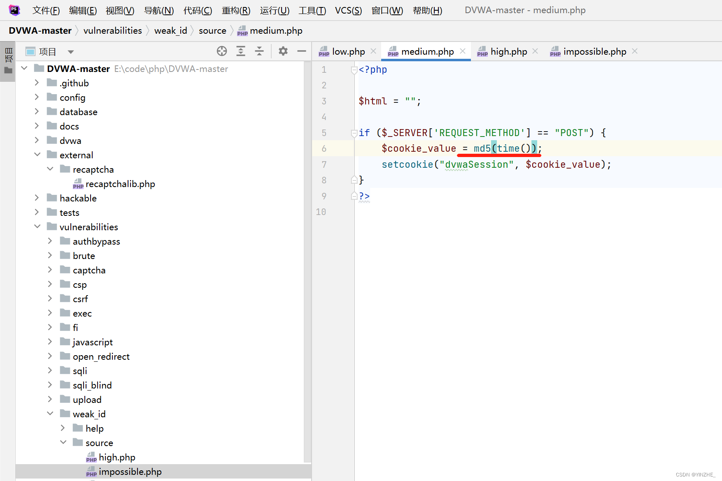This screenshot has height=481, width=722.
Task: Open the VCS(S) menu
Action: pyautogui.click(x=348, y=10)
